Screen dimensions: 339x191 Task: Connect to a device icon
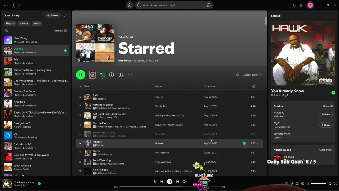click(303, 184)
